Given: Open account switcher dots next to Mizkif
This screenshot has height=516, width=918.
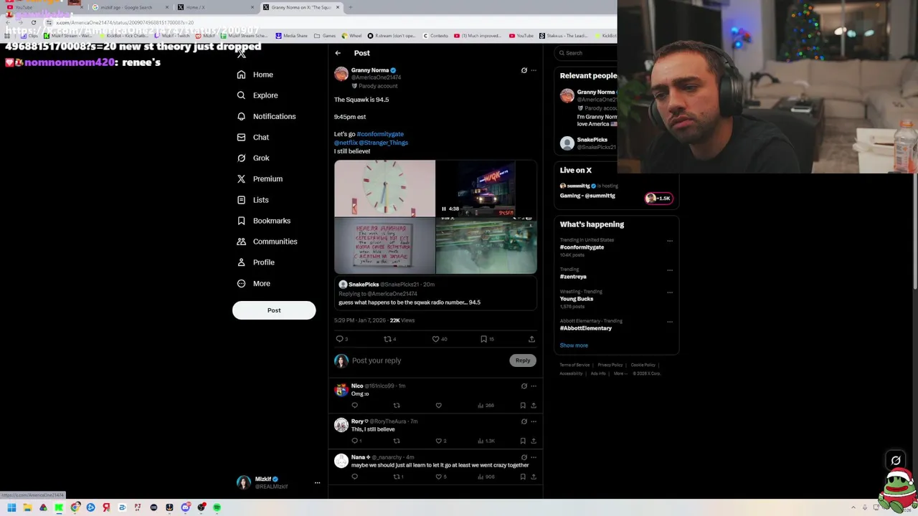Looking at the screenshot, I should 317,483.
